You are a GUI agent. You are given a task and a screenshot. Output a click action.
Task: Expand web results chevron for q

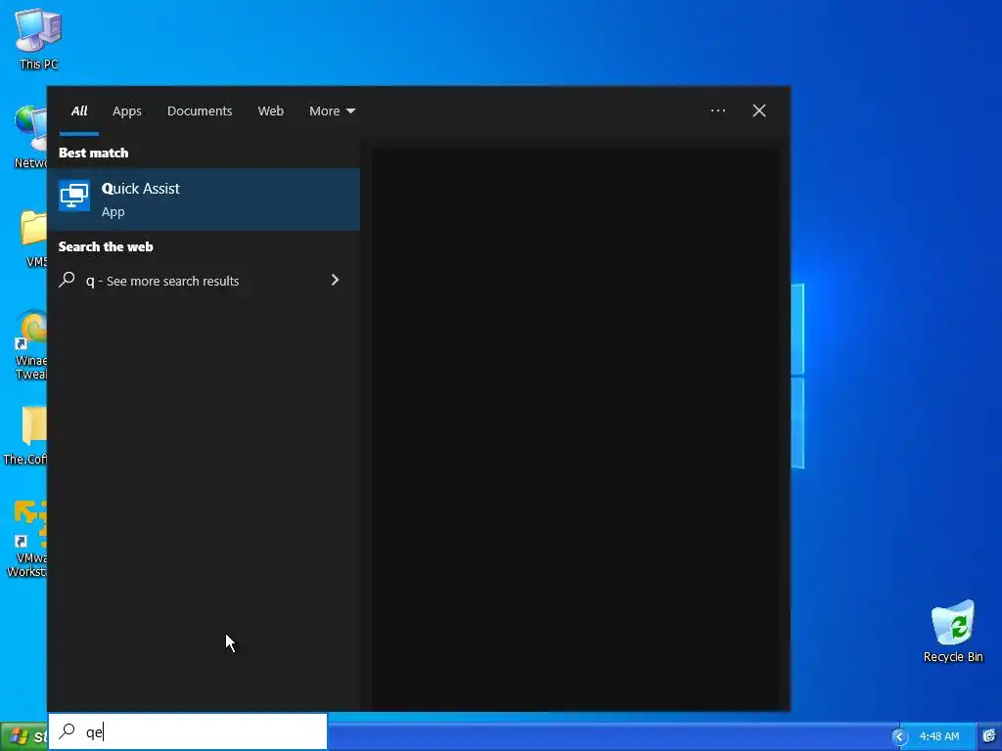tap(335, 280)
